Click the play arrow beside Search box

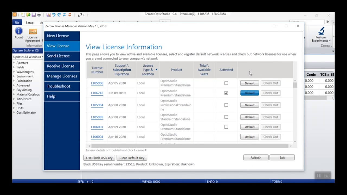pyautogui.click(x=328, y=22)
